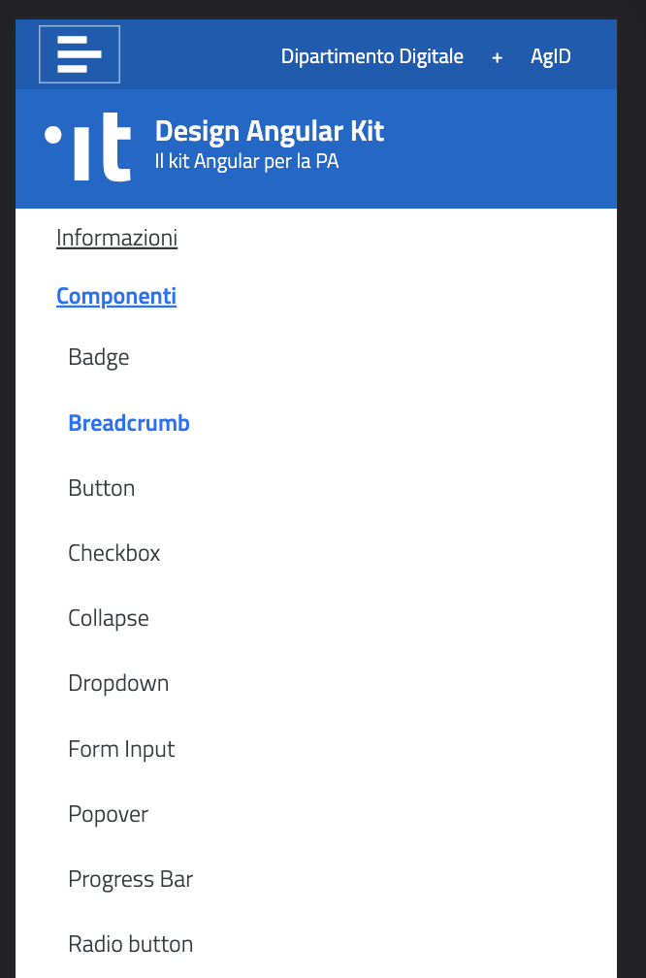This screenshot has height=978, width=646.
Task: Open the Badge component page
Action: coord(98,357)
